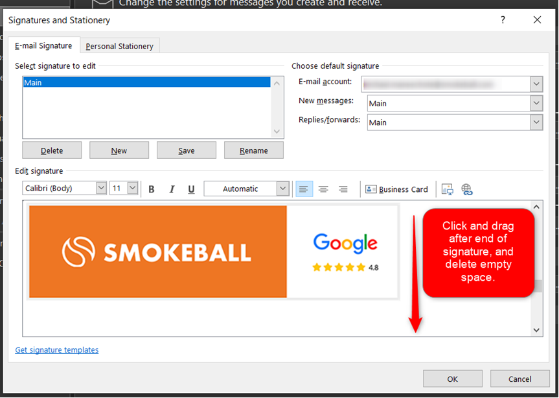Image resolution: width=559 pixels, height=398 pixels.
Task: Expand the New messages signature dropdown
Action: (536, 104)
